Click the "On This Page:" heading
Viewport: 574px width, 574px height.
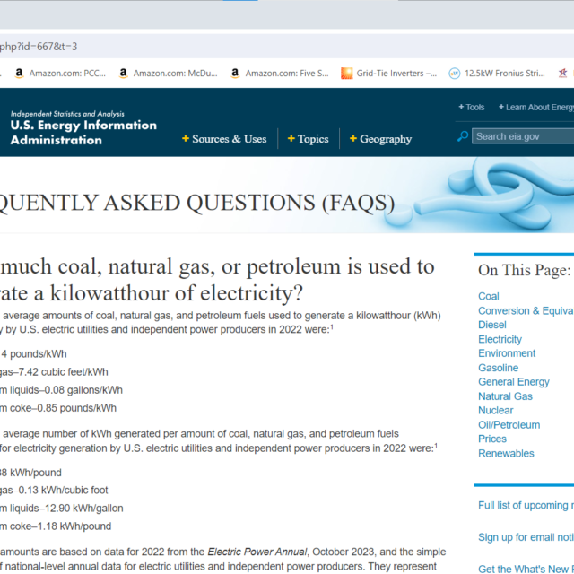(524, 270)
